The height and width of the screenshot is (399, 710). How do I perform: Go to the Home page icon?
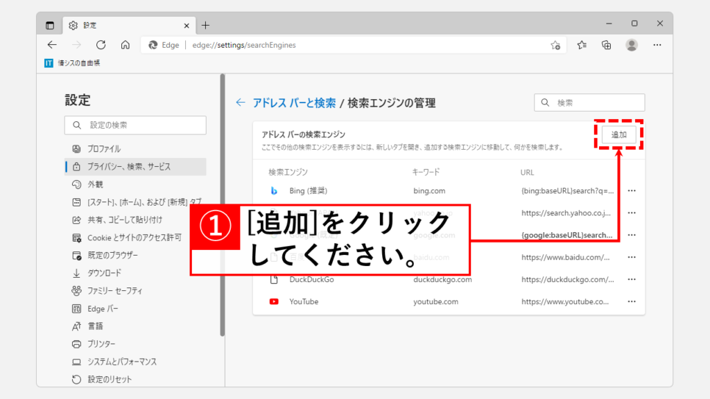(125, 45)
